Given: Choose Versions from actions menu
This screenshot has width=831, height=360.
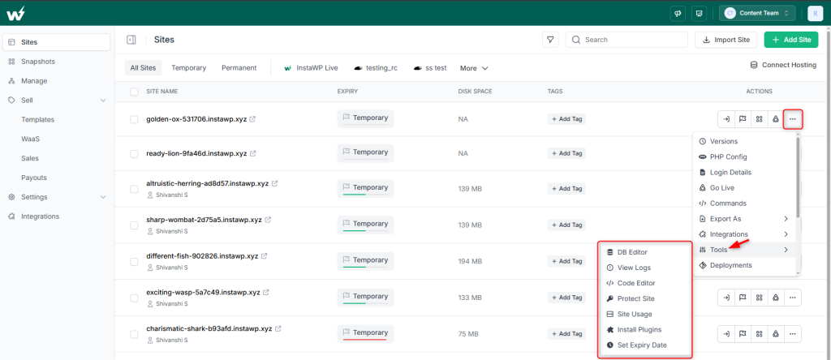Looking at the screenshot, I should pos(744,141).
